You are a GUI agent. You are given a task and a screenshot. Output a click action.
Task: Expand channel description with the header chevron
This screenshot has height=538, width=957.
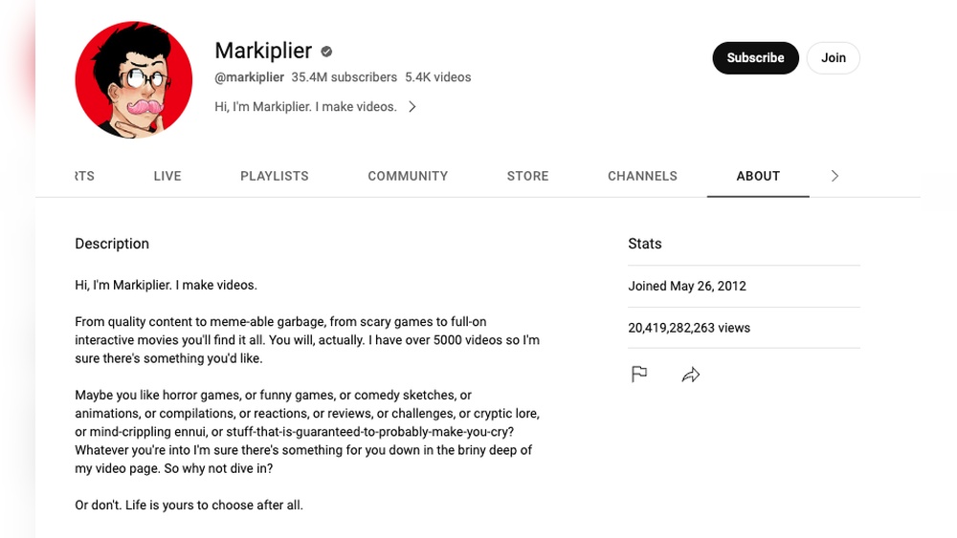[x=412, y=107]
